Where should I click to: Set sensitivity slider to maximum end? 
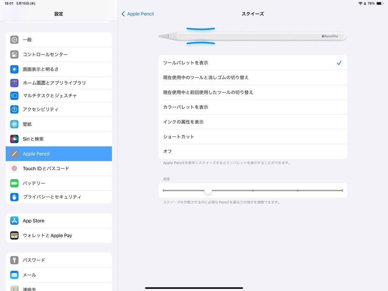pos(343,191)
